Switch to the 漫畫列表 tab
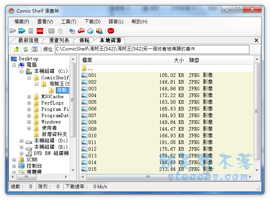The height and width of the screenshot is (200, 270). pyautogui.click(x=59, y=41)
